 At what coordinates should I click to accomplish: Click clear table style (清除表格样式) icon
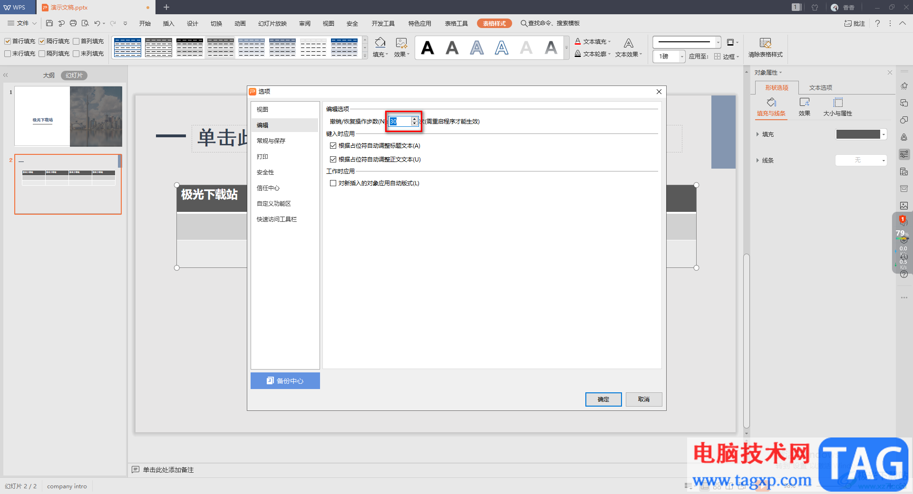[765, 47]
